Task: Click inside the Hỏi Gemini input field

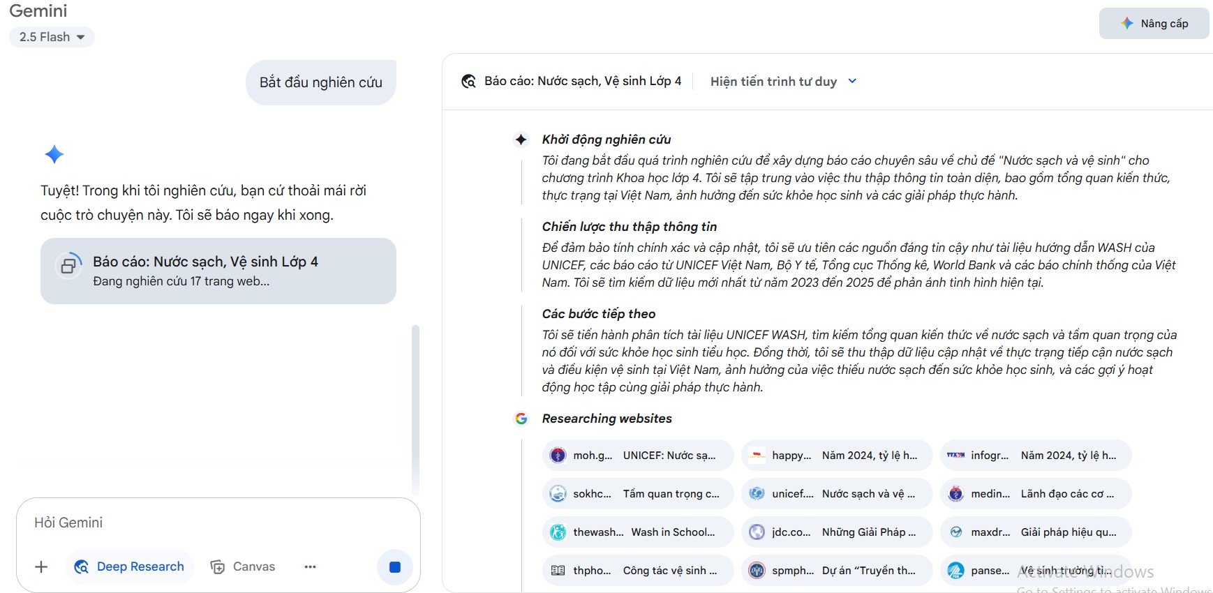Action: [x=216, y=523]
